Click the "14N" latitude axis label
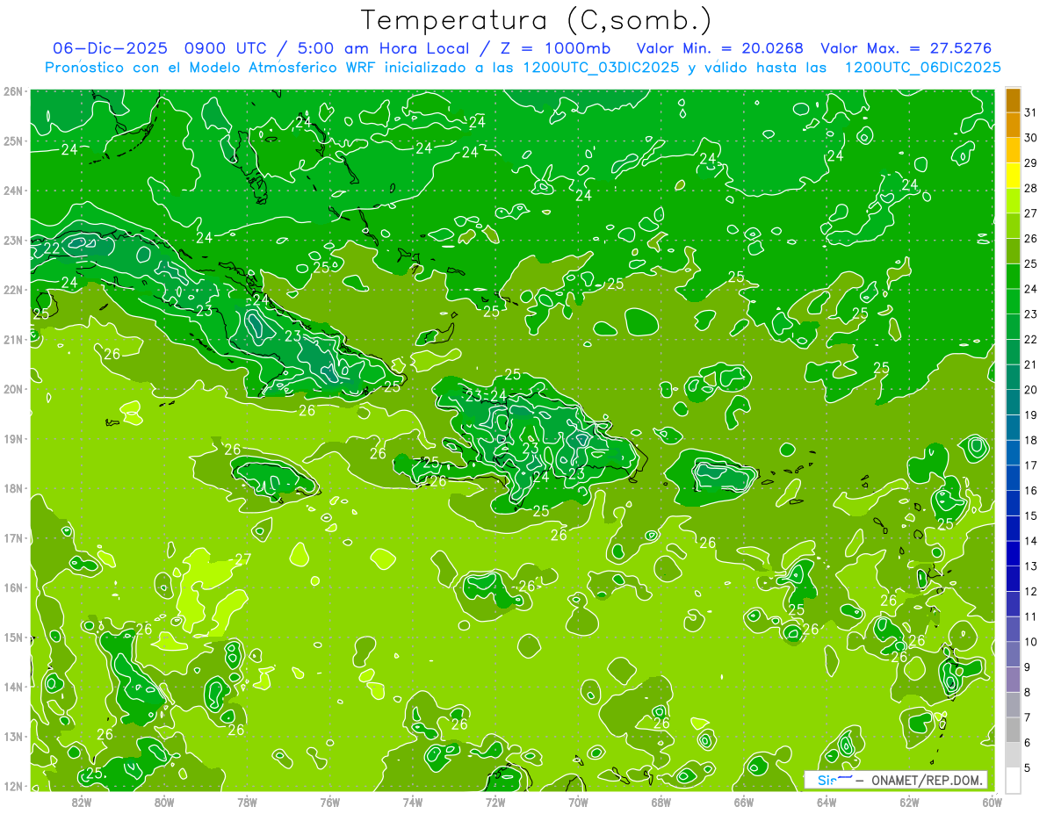 coord(12,687)
